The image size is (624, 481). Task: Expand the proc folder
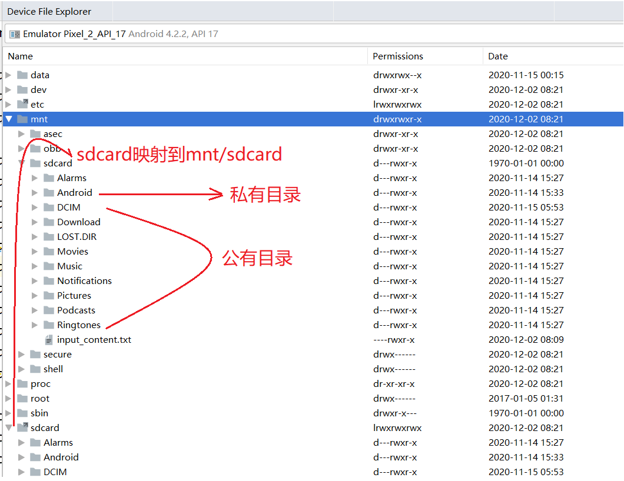click(x=8, y=384)
